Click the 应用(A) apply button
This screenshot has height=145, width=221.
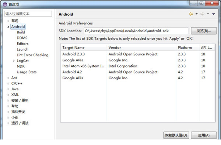point(204,135)
